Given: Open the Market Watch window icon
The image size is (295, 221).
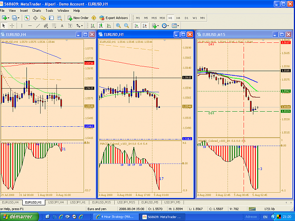Looking at the screenshot, I should click(x=27, y=18).
